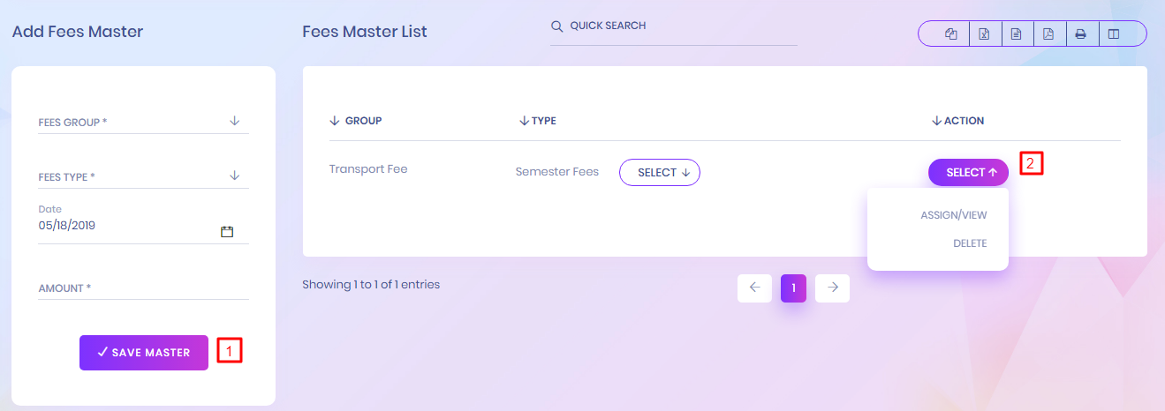Copy the fees master table
The image size is (1165, 411).
(x=951, y=34)
